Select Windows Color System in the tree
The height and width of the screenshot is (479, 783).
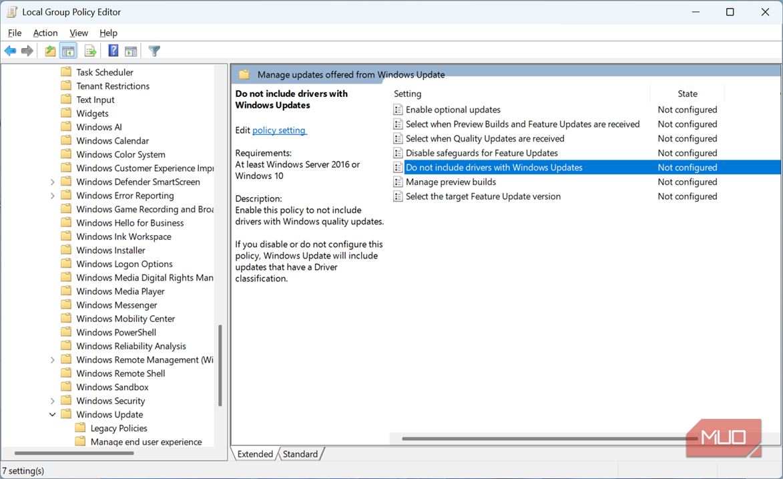[120, 154]
